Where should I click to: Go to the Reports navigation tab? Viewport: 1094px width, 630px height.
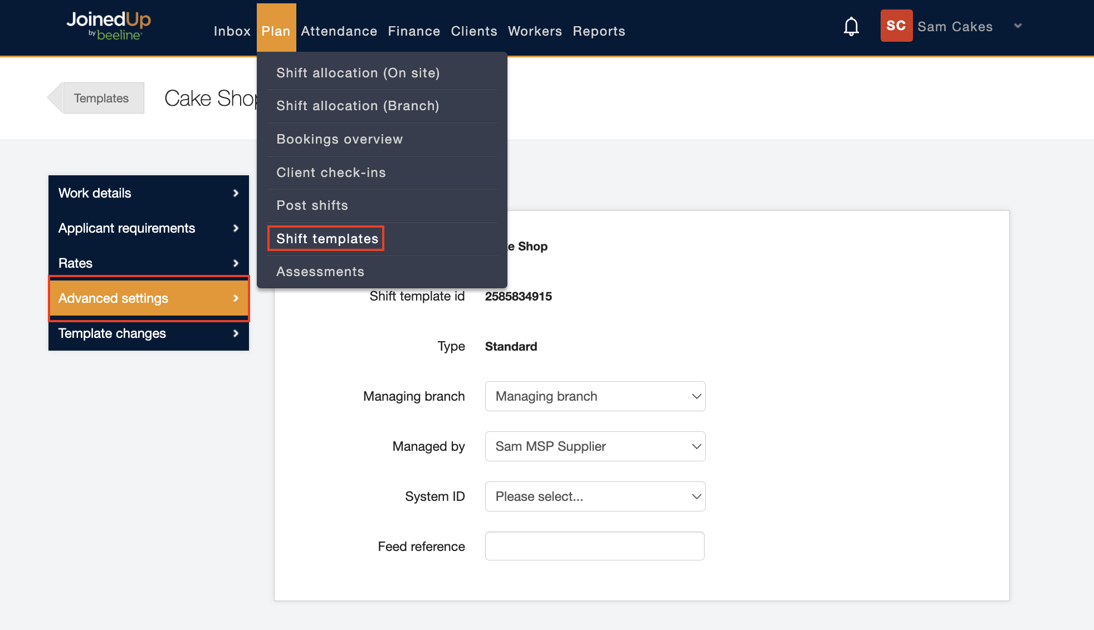[x=599, y=31]
